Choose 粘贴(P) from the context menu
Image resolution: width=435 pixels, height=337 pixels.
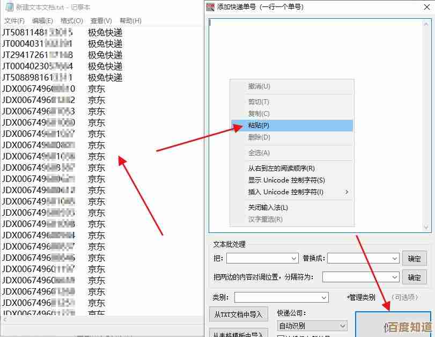tap(259, 126)
